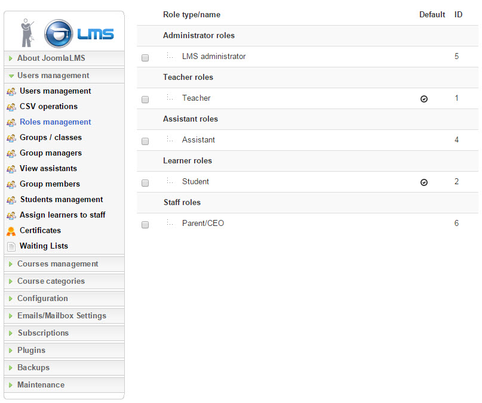This screenshot has height=403, width=482.
Task: Open the Teacher role
Action: click(196, 98)
